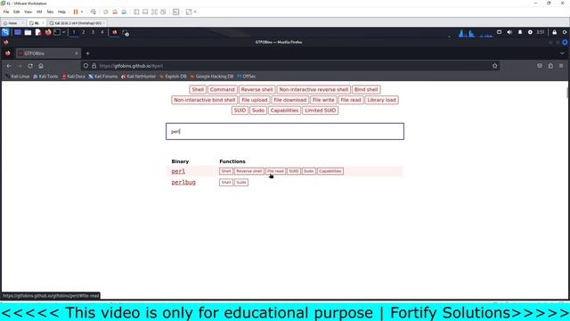Image resolution: width=570 pixels, height=321 pixels.
Task: Click the gtfobins.github.io address bar
Action: pyautogui.click(x=290, y=66)
